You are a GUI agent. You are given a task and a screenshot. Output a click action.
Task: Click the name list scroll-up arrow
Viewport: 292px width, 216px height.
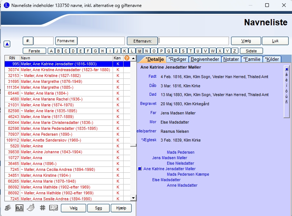point(134,58)
